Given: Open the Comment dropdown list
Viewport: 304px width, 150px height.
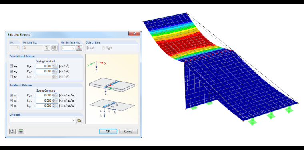Looking at the screenshot, I should tap(73, 120).
